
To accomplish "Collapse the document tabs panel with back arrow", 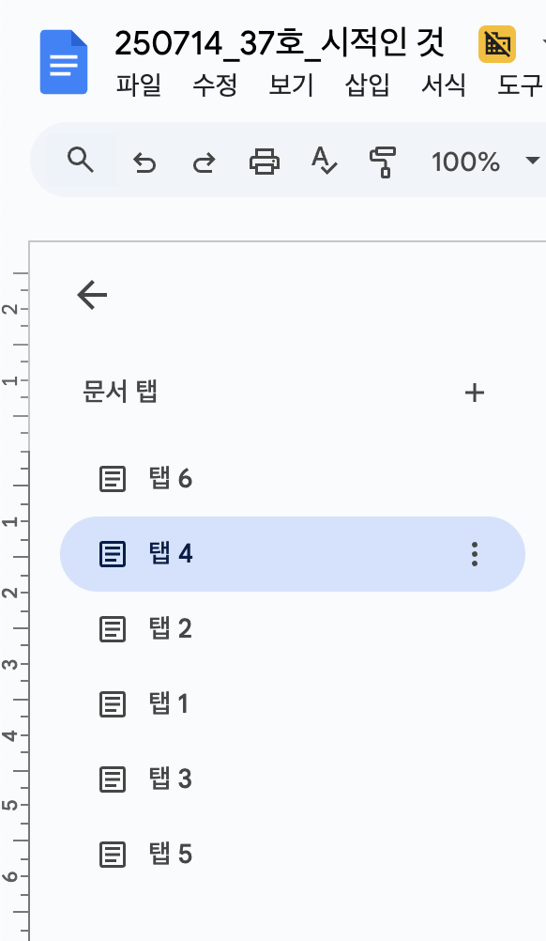I will (90, 294).
